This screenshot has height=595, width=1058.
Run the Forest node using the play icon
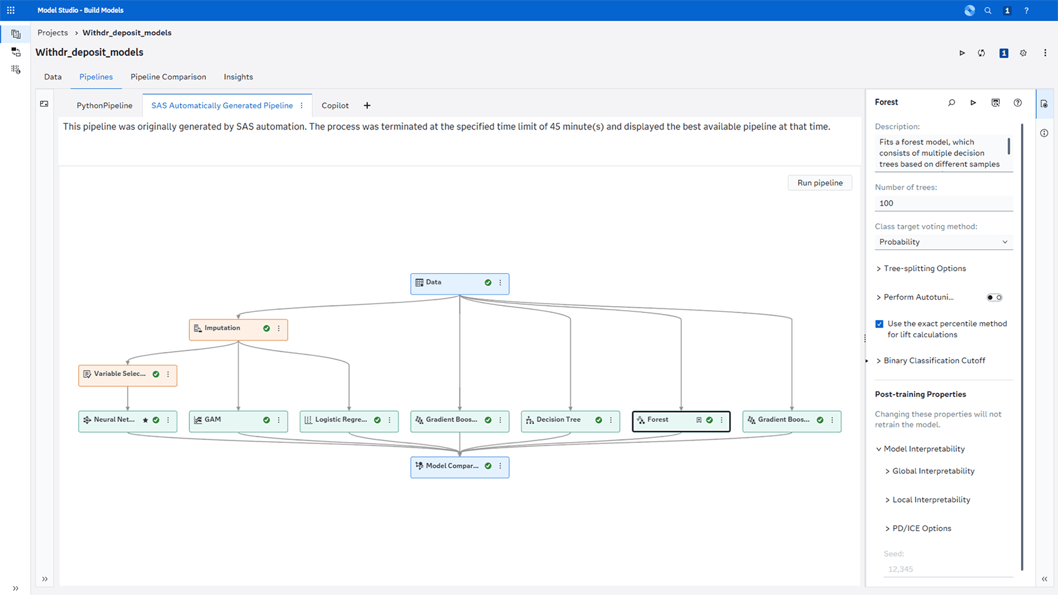(x=973, y=102)
